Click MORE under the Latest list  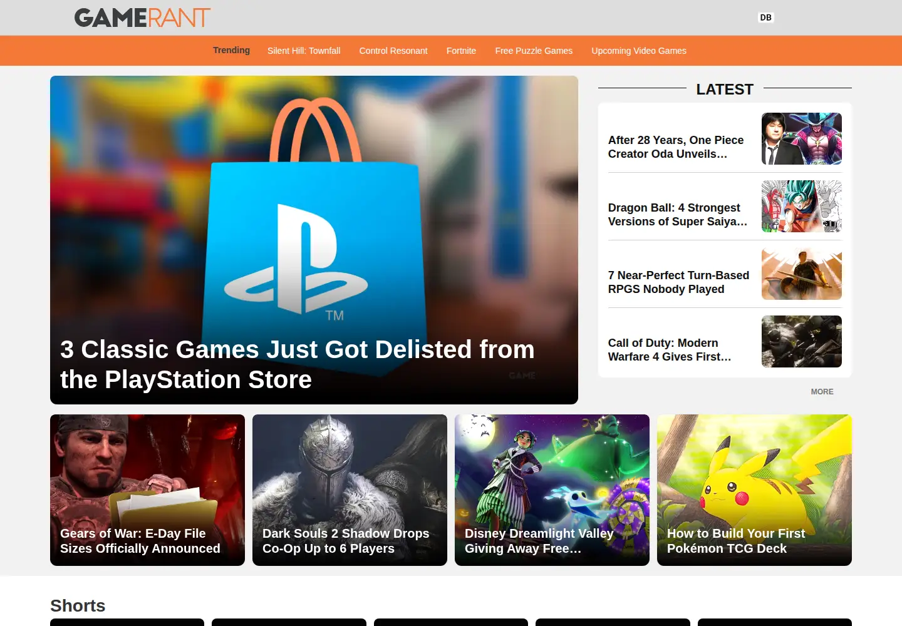pyautogui.click(x=822, y=392)
